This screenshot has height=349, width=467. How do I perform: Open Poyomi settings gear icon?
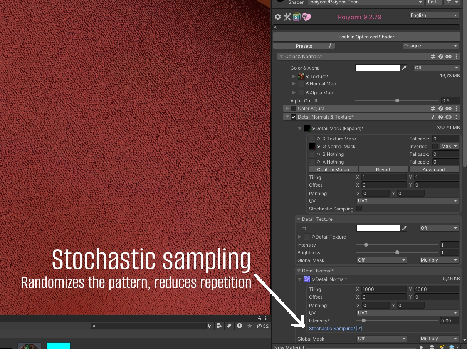pos(277,17)
